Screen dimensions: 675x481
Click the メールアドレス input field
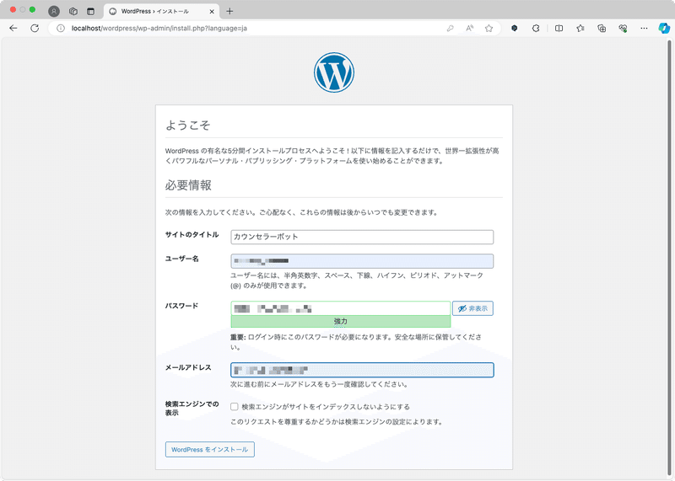(x=362, y=370)
